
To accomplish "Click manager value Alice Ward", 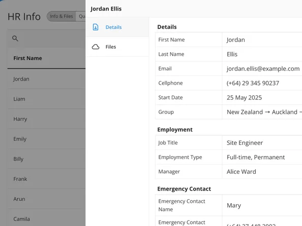I will [x=241, y=172].
